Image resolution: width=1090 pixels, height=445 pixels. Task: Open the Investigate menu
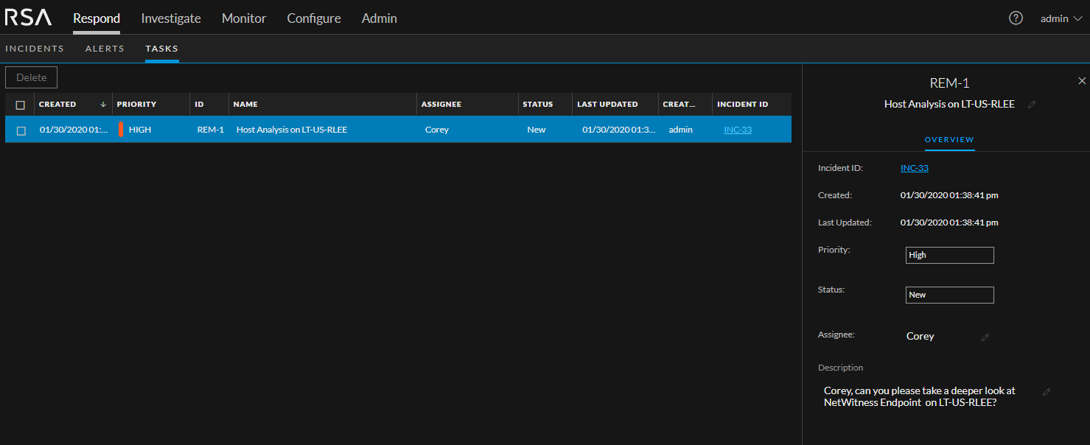coord(171,18)
